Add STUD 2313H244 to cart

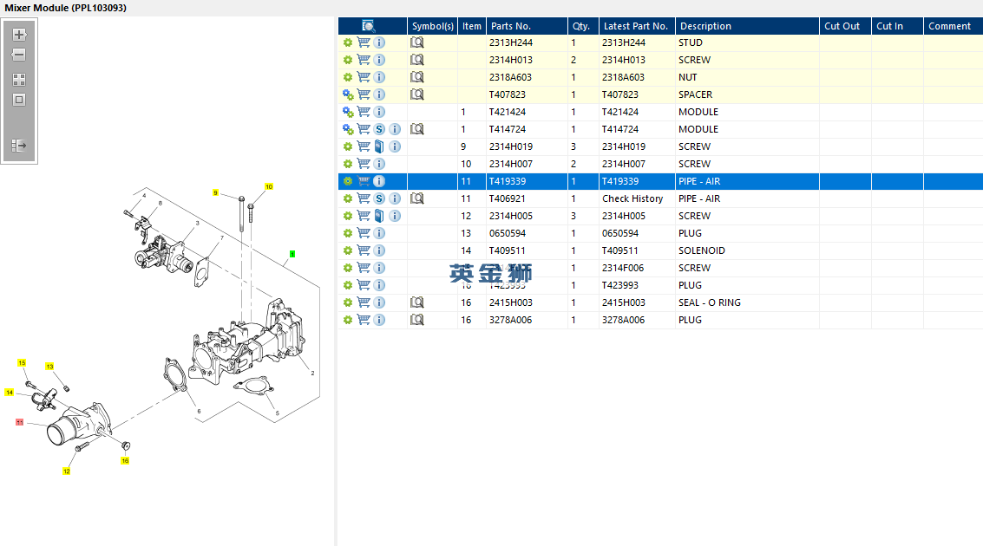click(x=364, y=42)
